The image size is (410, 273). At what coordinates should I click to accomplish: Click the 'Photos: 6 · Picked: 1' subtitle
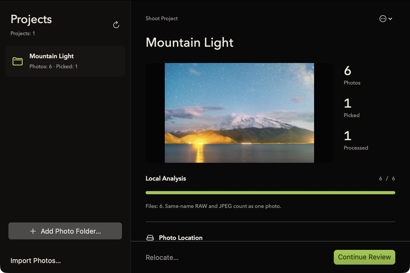[x=53, y=66]
